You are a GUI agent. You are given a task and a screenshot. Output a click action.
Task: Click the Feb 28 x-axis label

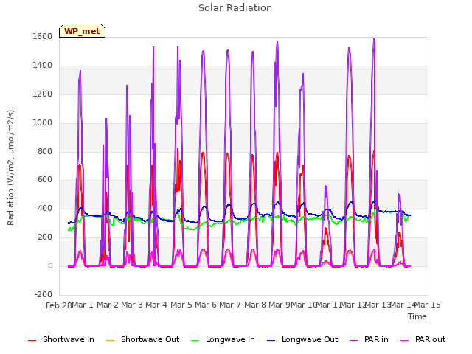point(59,305)
